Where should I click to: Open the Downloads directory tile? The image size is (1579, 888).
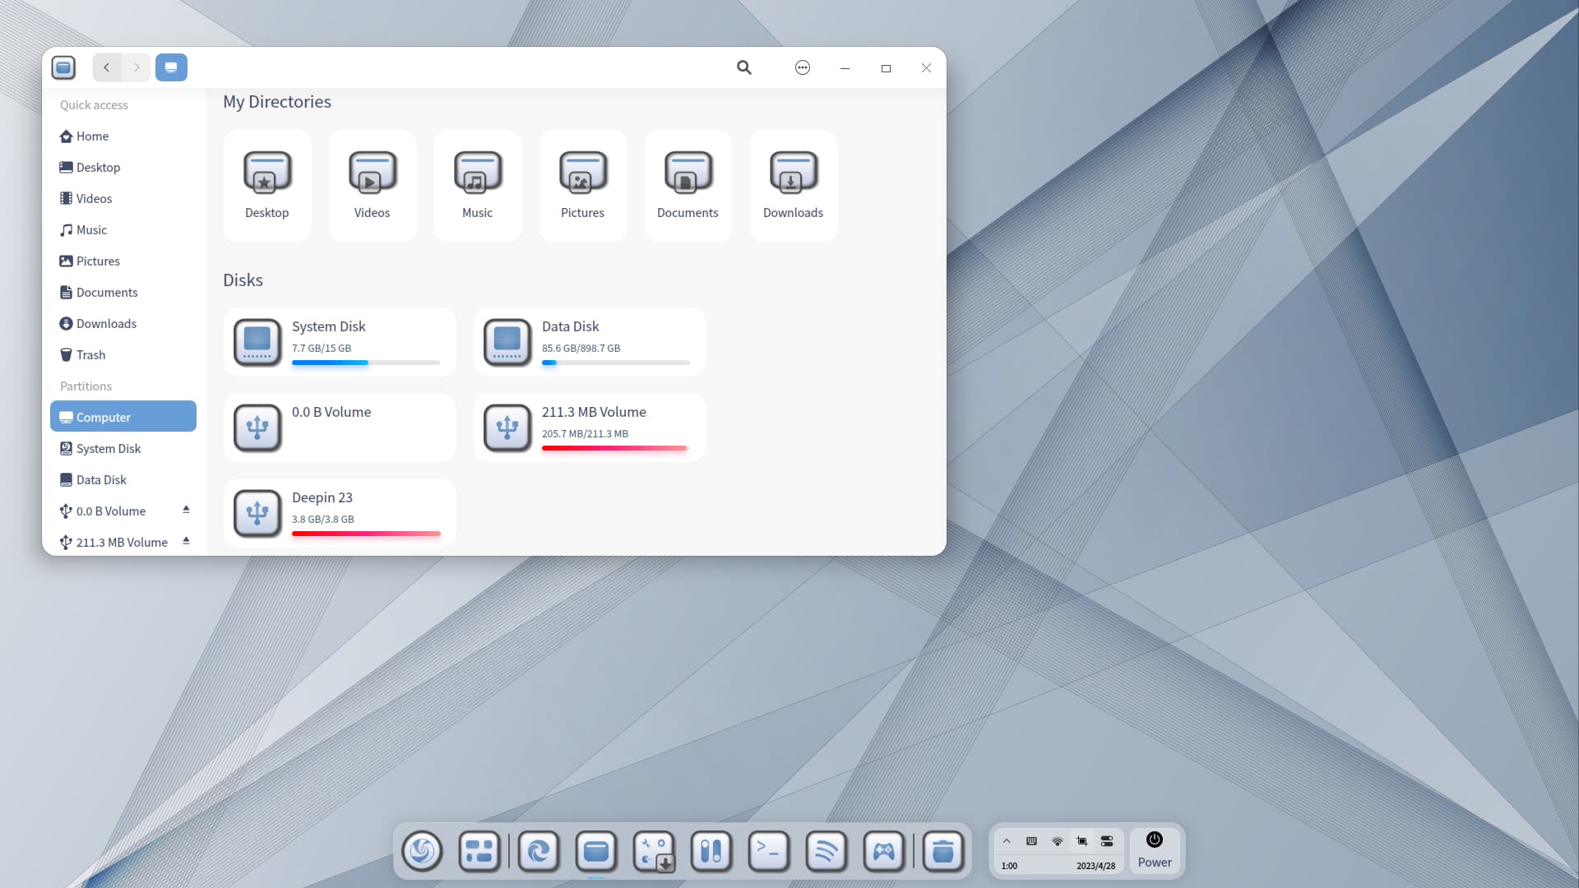click(793, 185)
